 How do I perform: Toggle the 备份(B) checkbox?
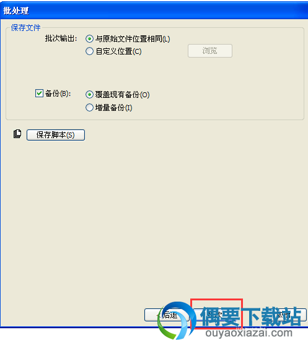[39, 94]
